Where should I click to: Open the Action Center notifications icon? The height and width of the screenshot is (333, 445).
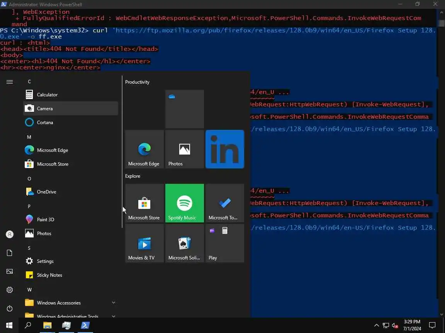tap(432, 325)
